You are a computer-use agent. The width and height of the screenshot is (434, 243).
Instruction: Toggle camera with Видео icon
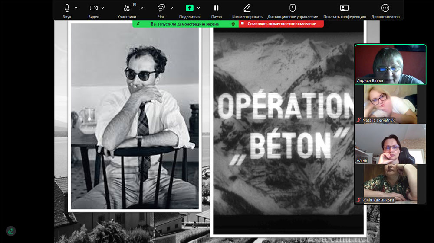[94, 8]
